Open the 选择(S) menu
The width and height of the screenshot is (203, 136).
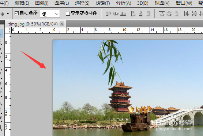tap(82, 3)
